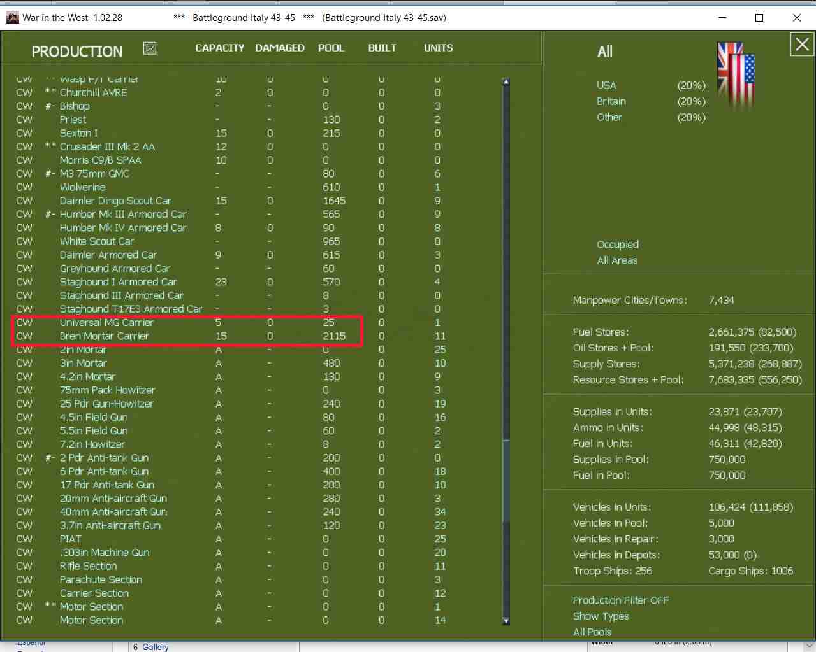Choose the All Areas option

click(617, 260)
